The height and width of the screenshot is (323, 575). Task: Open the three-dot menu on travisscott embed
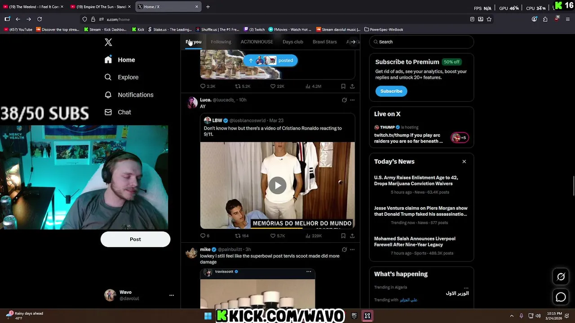tap(309, 271)
